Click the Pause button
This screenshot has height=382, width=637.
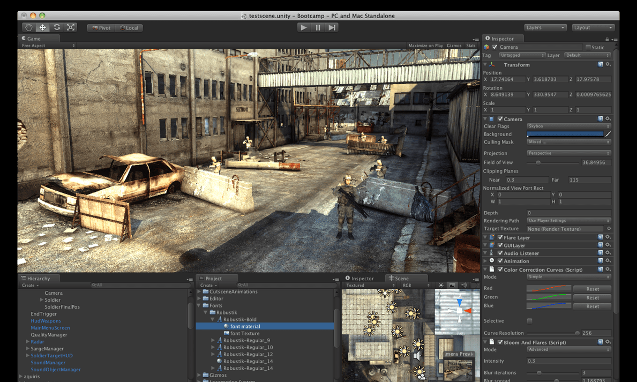(x=318, y=28)
